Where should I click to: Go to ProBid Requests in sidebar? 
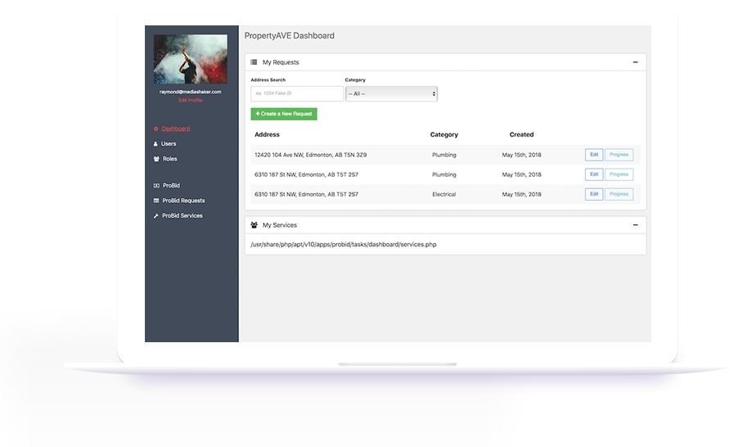183,201
